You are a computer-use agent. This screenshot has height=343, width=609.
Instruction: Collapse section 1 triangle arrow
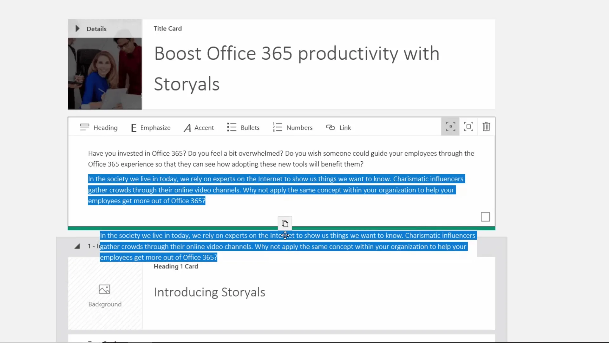[x=77, y=246]
